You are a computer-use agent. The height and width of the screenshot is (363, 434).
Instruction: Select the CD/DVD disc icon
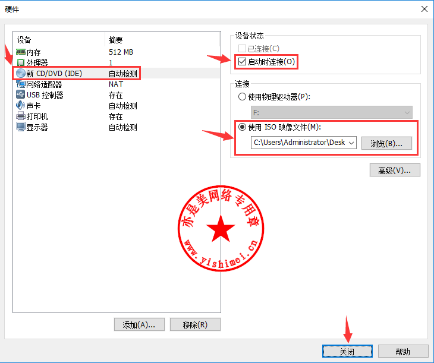[x=21, y=73]
